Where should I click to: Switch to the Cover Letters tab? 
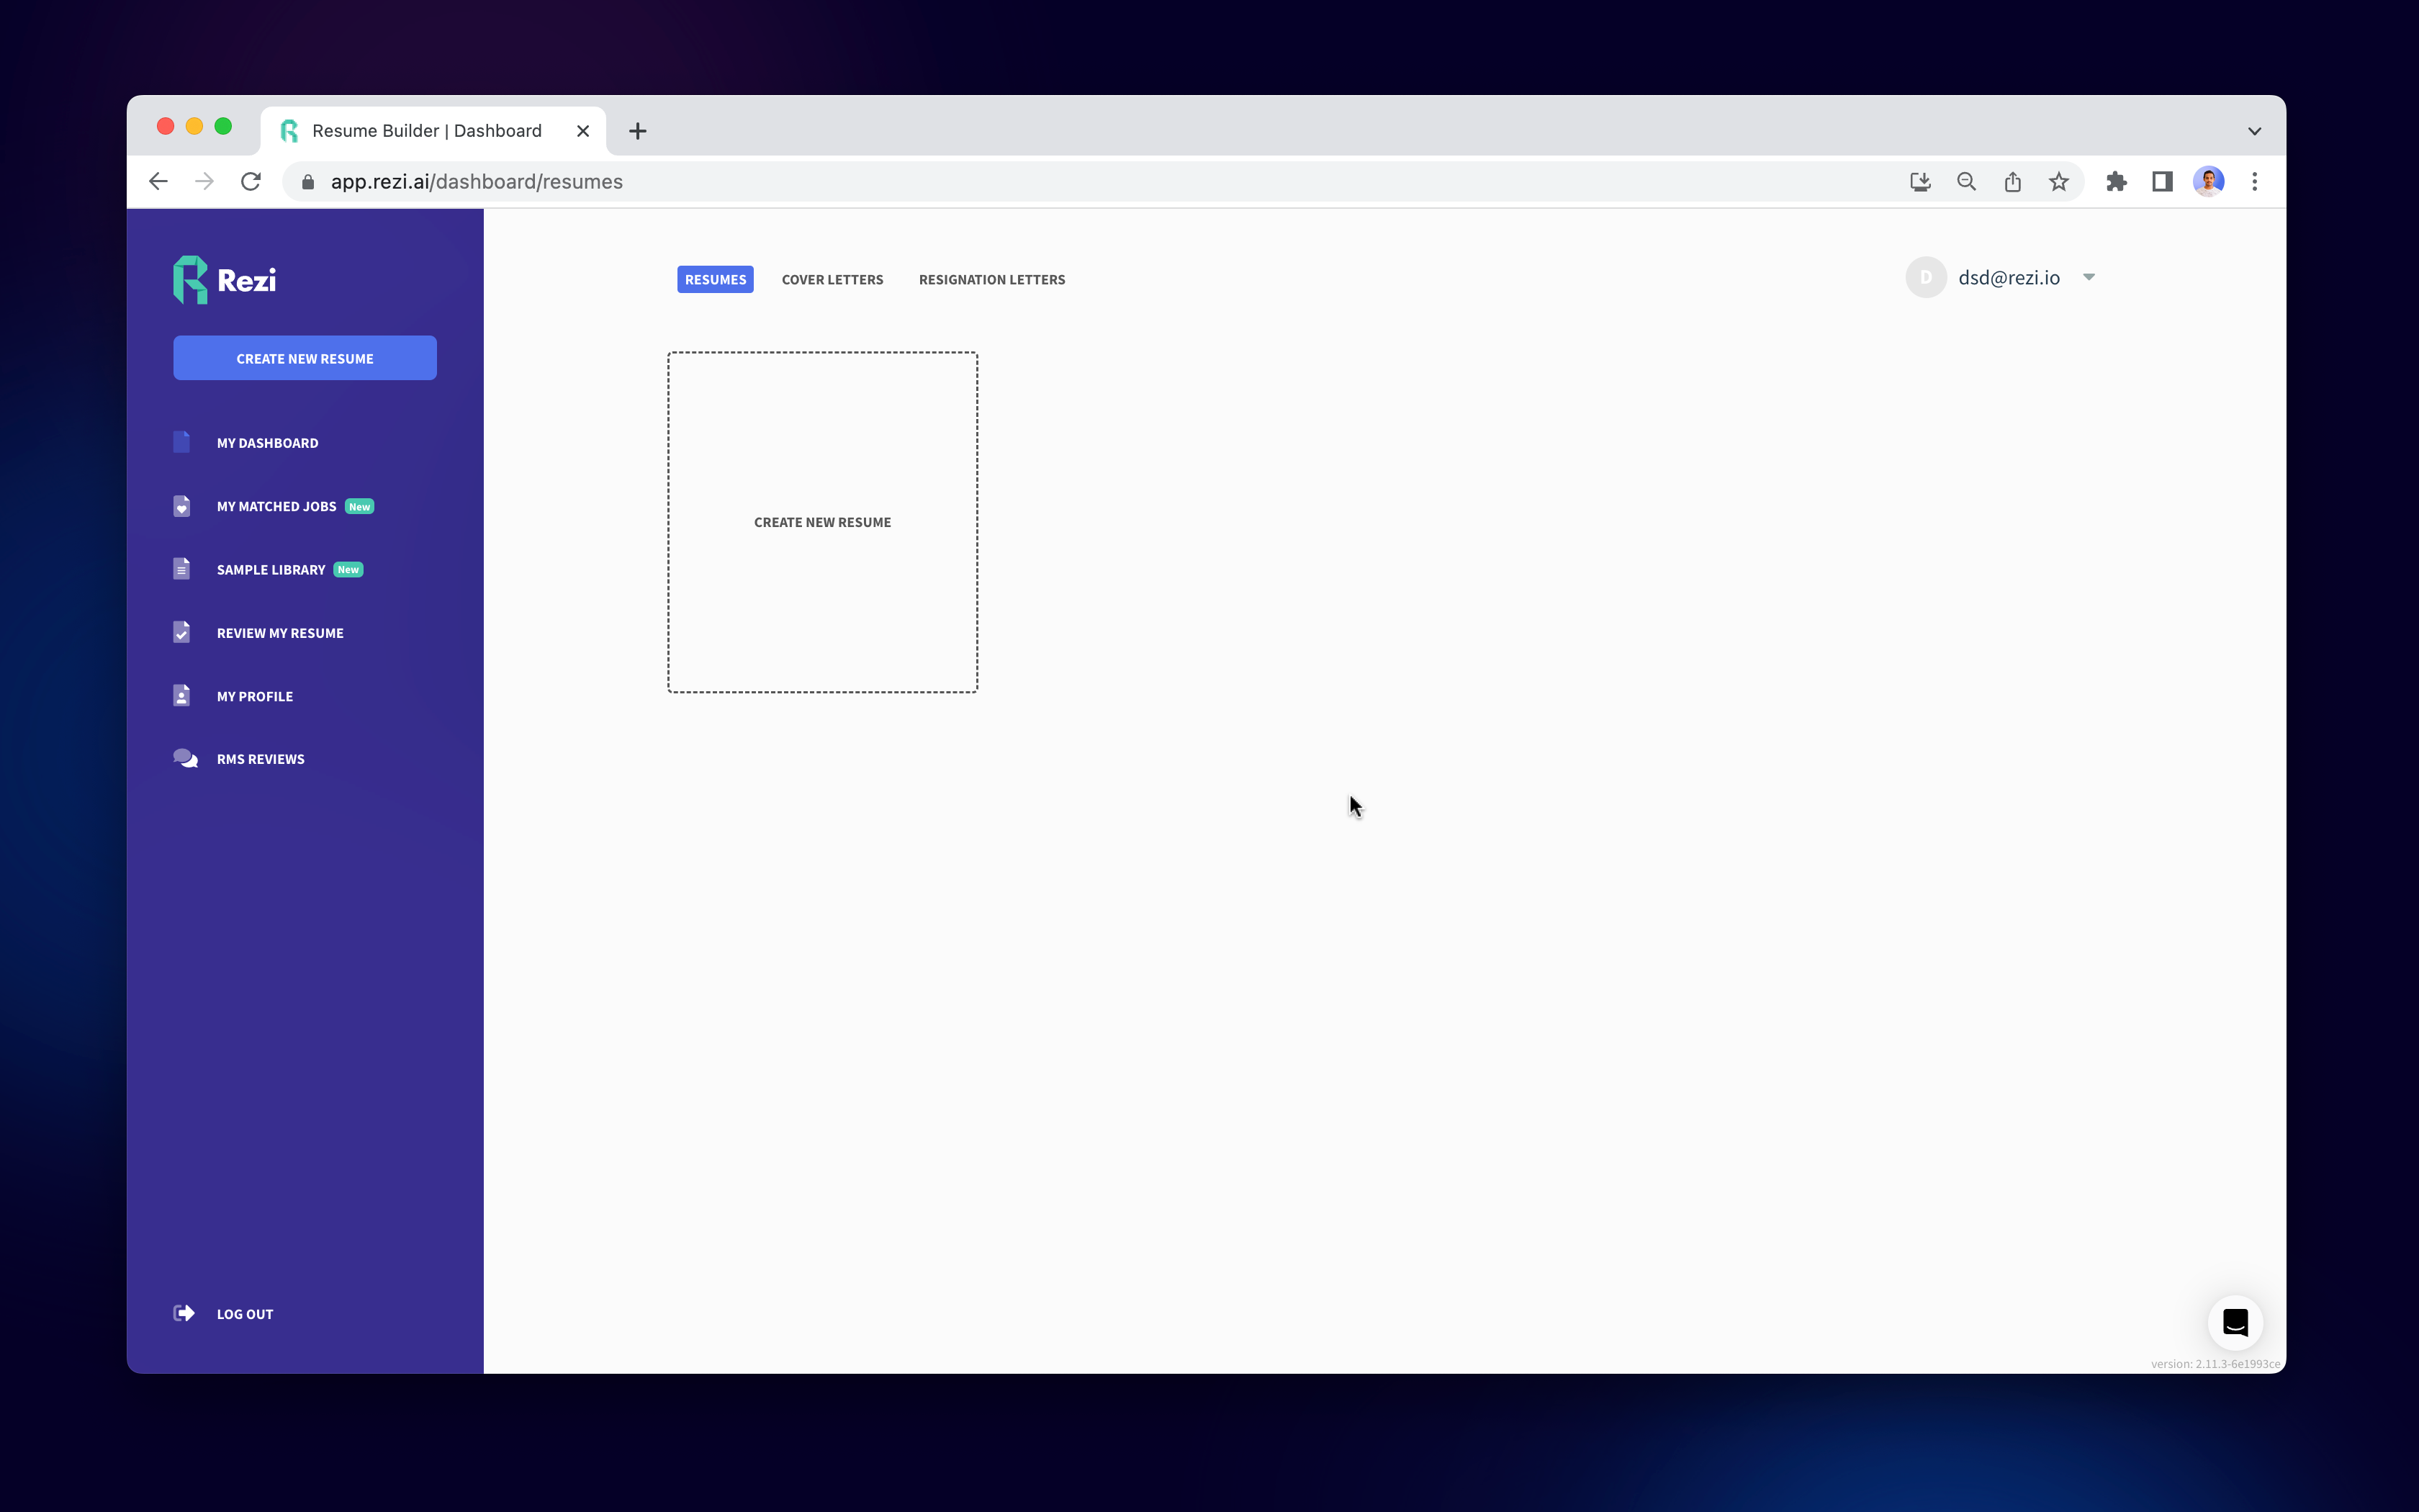pos(833,280)
